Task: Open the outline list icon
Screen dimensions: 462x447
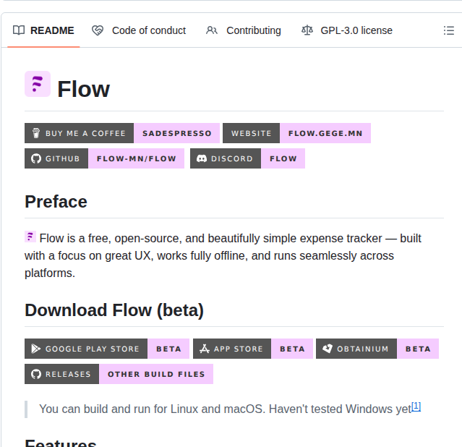Action: pos(448,30)
